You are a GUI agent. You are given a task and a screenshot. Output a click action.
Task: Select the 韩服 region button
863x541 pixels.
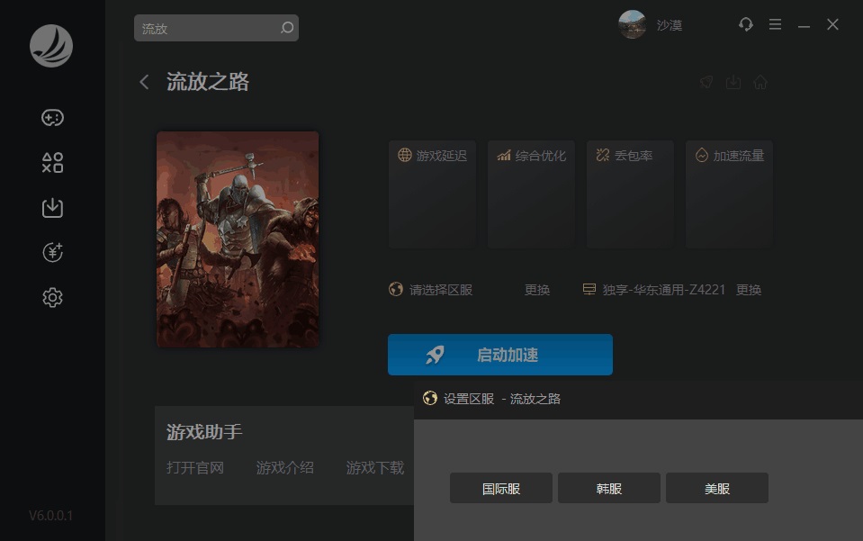(608, 488)
